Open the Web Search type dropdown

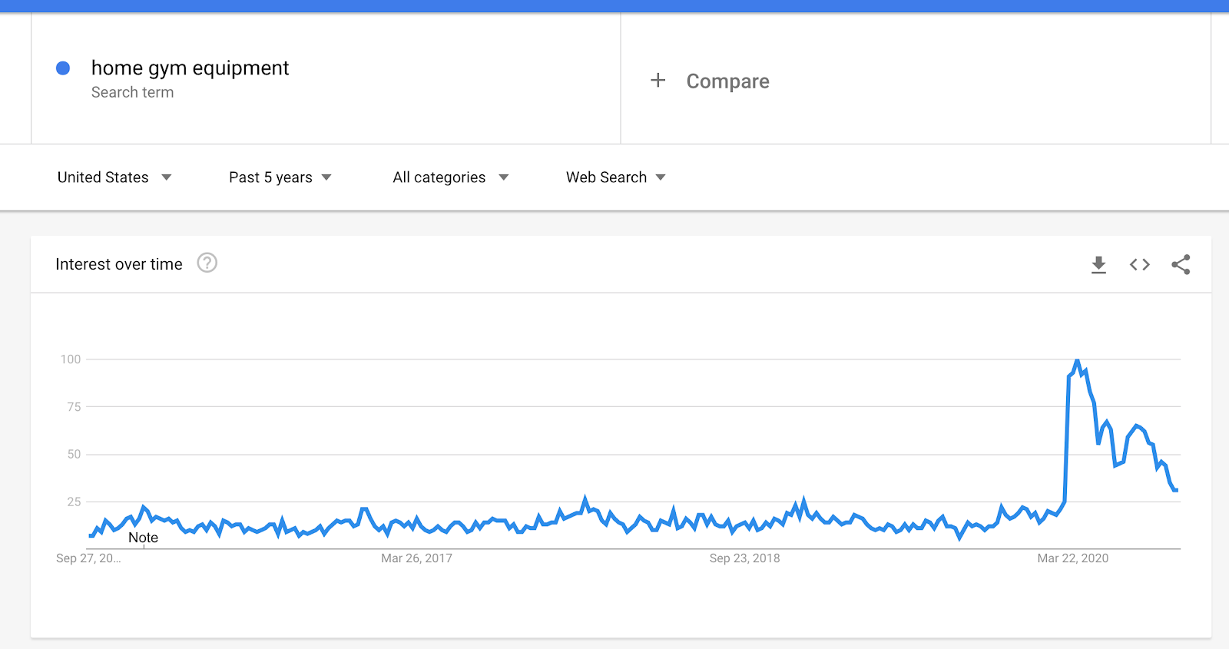[616, 177]
